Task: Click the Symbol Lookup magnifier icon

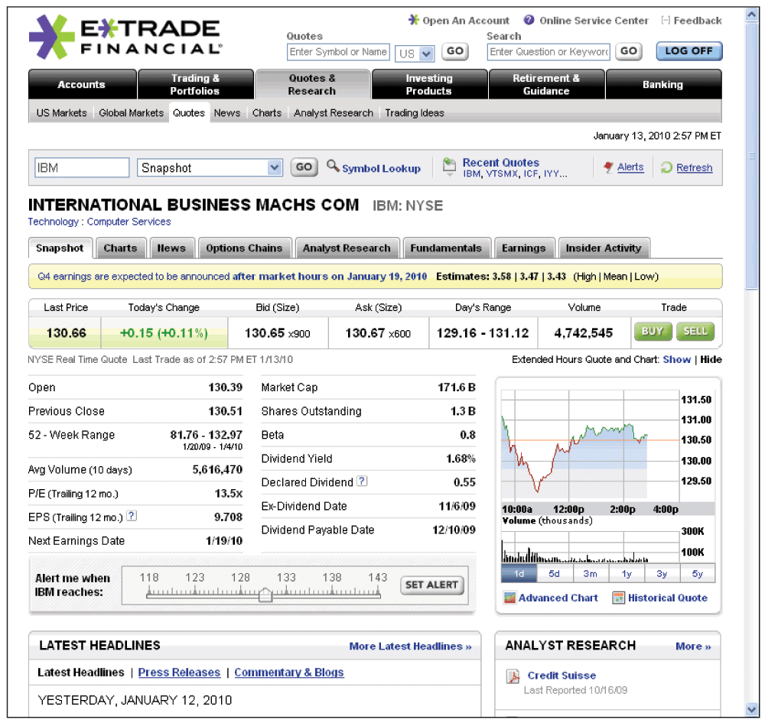Action: coord(333,166)
